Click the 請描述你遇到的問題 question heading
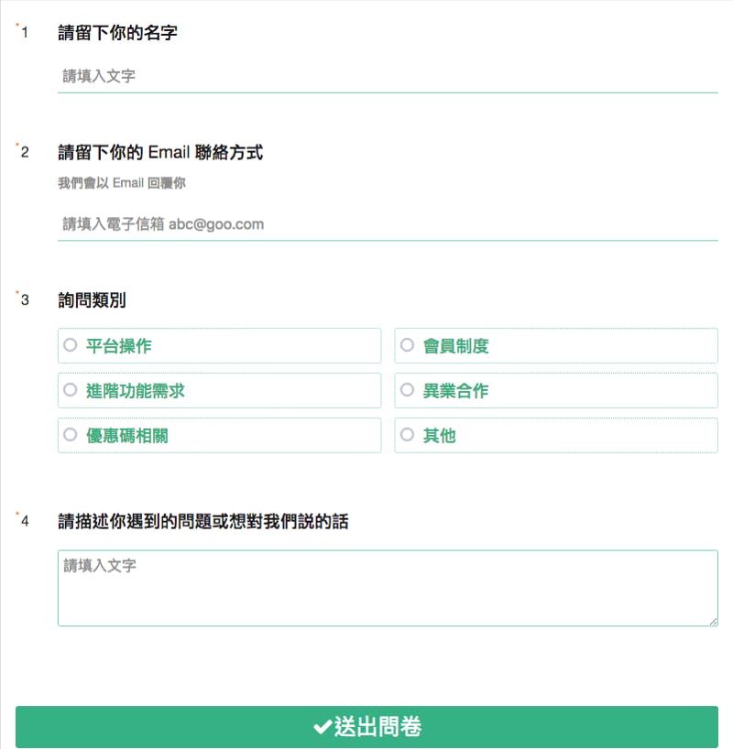The width and height of the screenshot is (733, 749). [202, 522]
